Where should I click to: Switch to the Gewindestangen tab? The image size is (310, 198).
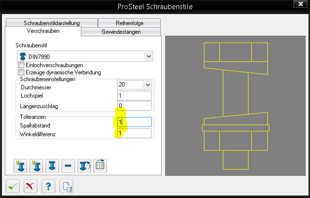(x=121, y=32)
